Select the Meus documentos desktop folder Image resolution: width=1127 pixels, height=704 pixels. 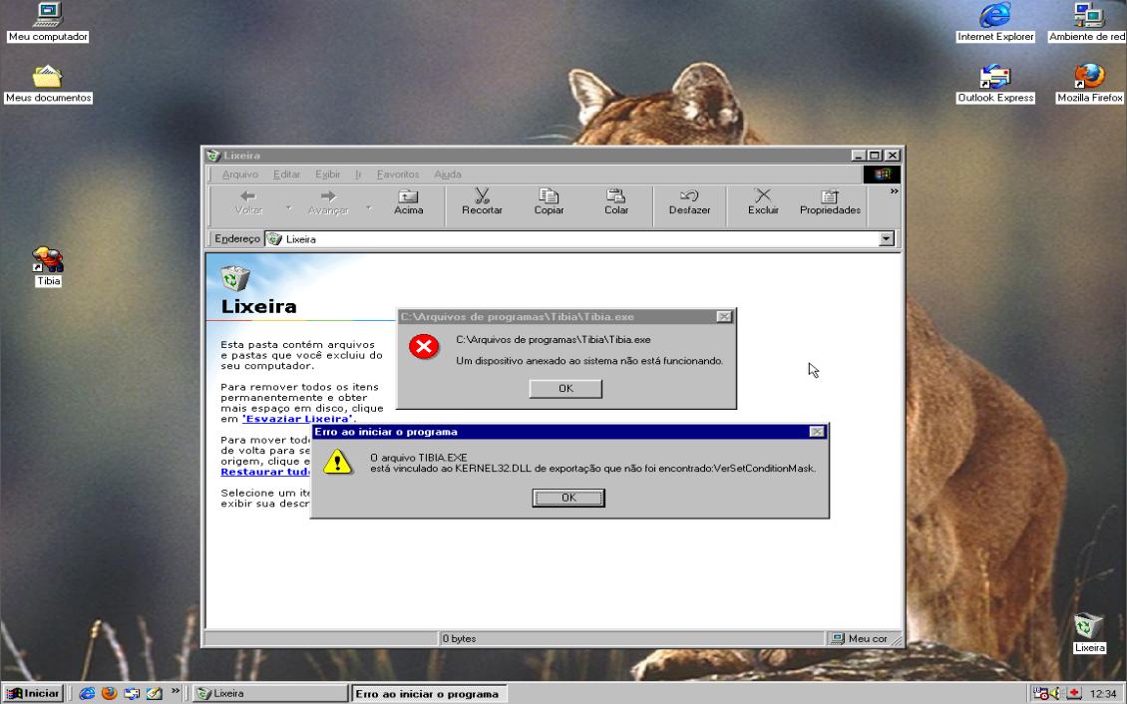pos(48,78)
